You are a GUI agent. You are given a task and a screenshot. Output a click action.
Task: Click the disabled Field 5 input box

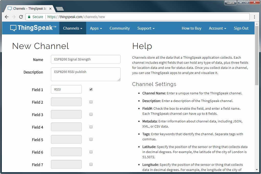(66, 139)
